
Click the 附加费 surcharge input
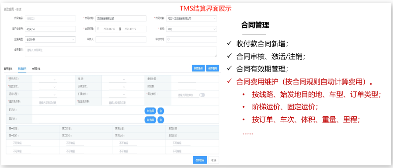tap(187, 87)
